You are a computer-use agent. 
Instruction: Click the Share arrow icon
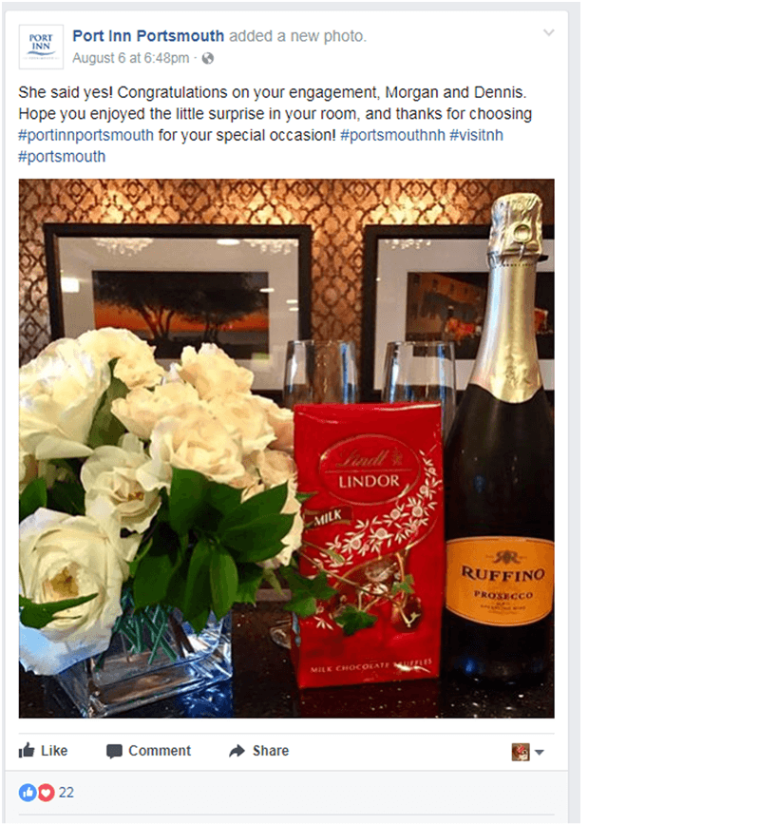(237, 751)
